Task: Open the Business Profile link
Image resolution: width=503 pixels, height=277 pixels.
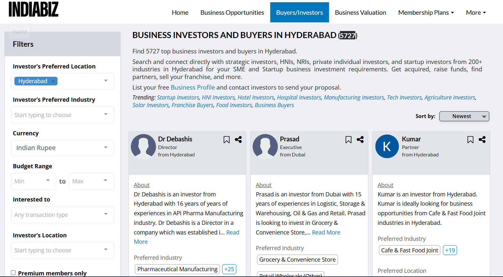Action: coord(193,87)
